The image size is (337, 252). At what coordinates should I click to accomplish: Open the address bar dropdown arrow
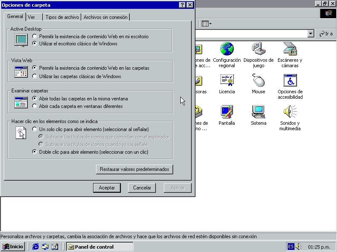tap(311, 34)
